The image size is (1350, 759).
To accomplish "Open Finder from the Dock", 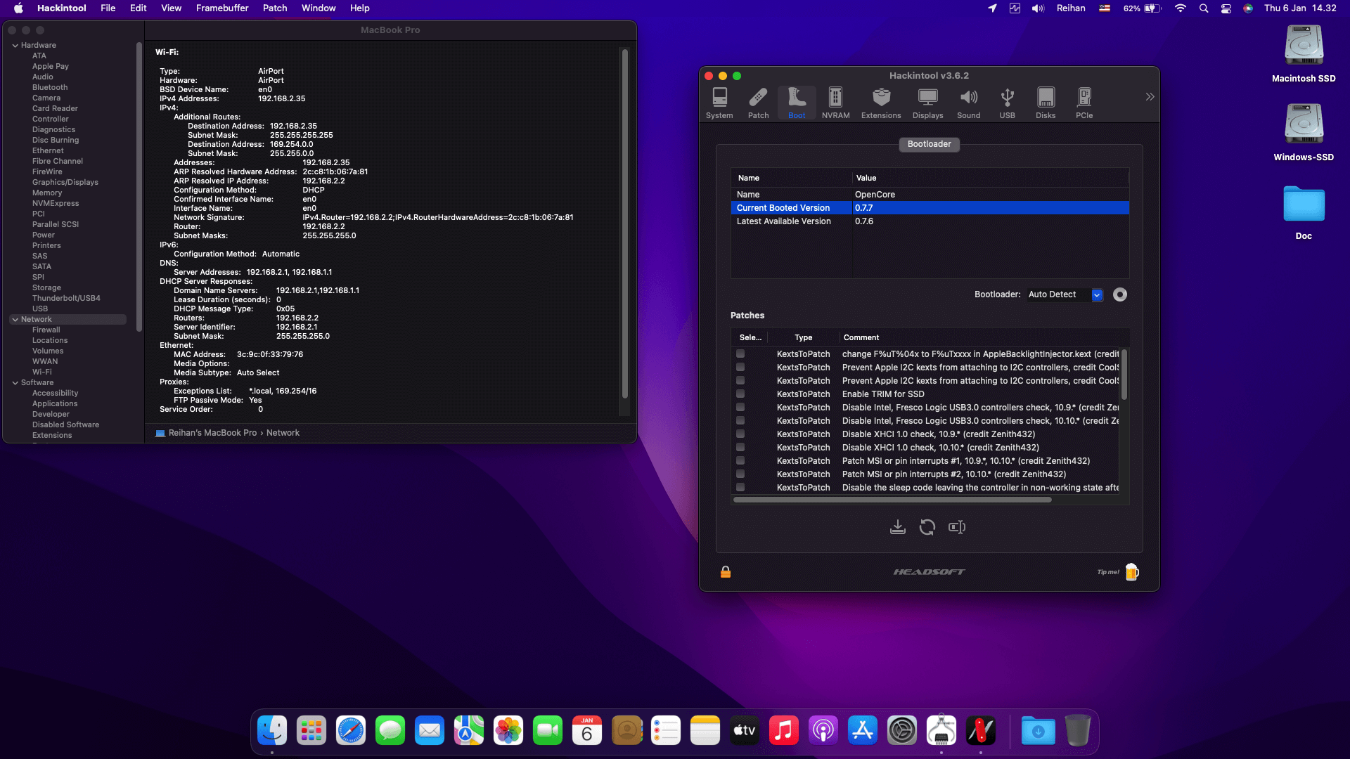I will coord(272,731).
